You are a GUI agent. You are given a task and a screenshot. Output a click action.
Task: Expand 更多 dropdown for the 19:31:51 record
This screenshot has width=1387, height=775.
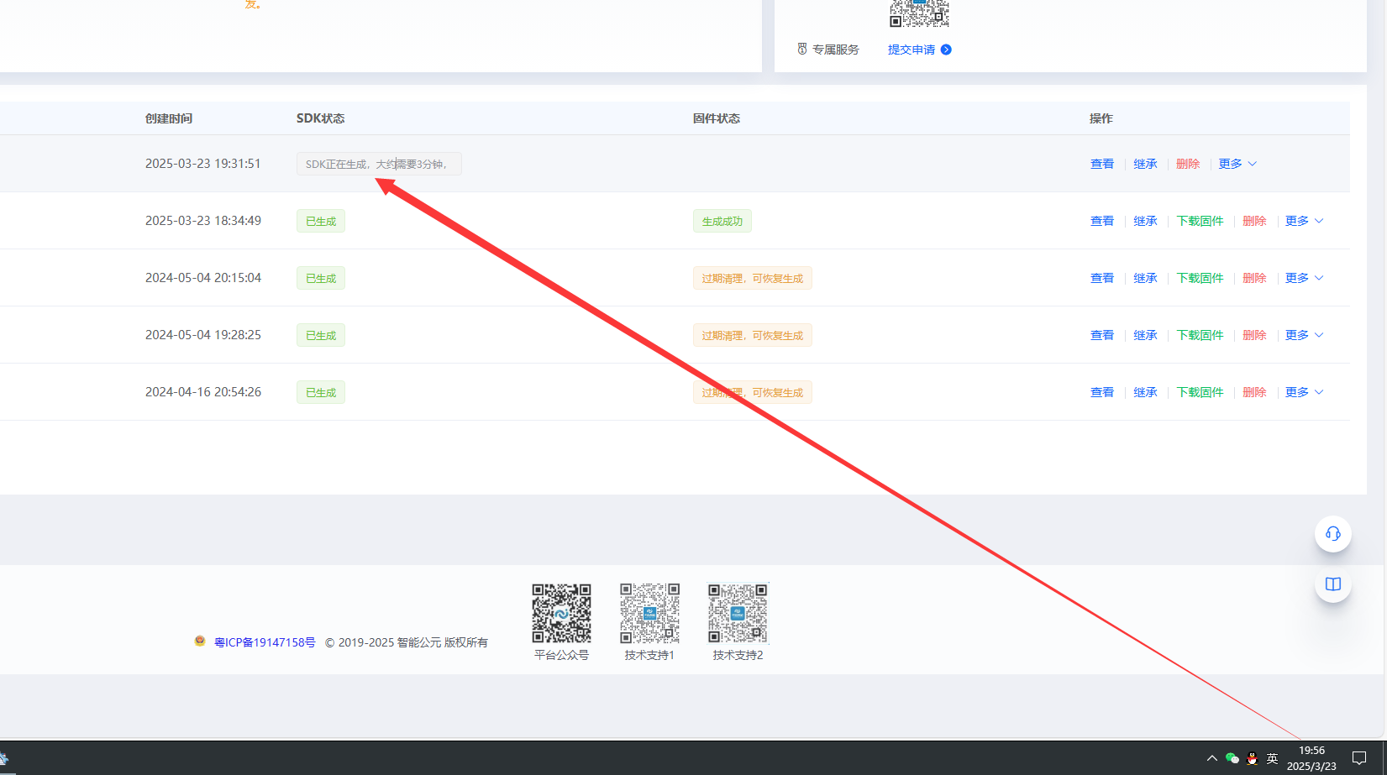pyautogui.click(x=1237, y=164)
